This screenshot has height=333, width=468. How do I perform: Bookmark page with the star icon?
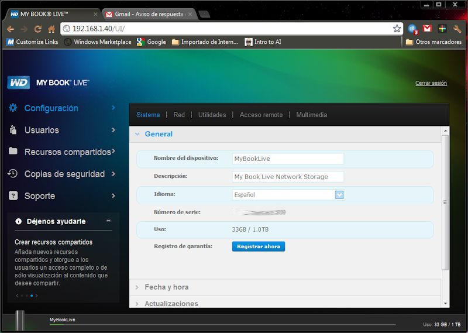point(397,29)
